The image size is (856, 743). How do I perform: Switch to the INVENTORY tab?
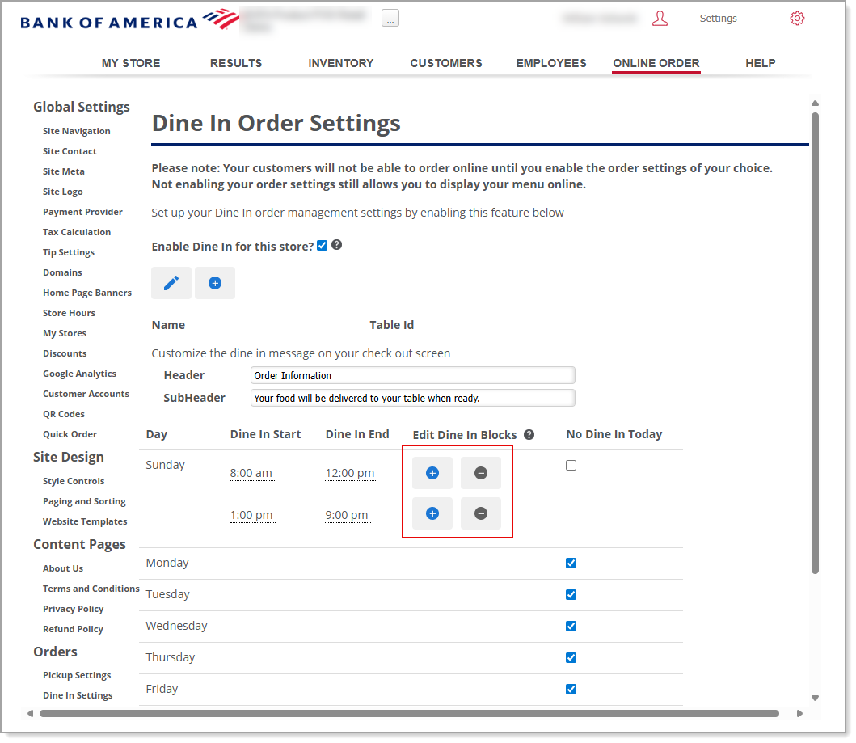tap(340, 63)
